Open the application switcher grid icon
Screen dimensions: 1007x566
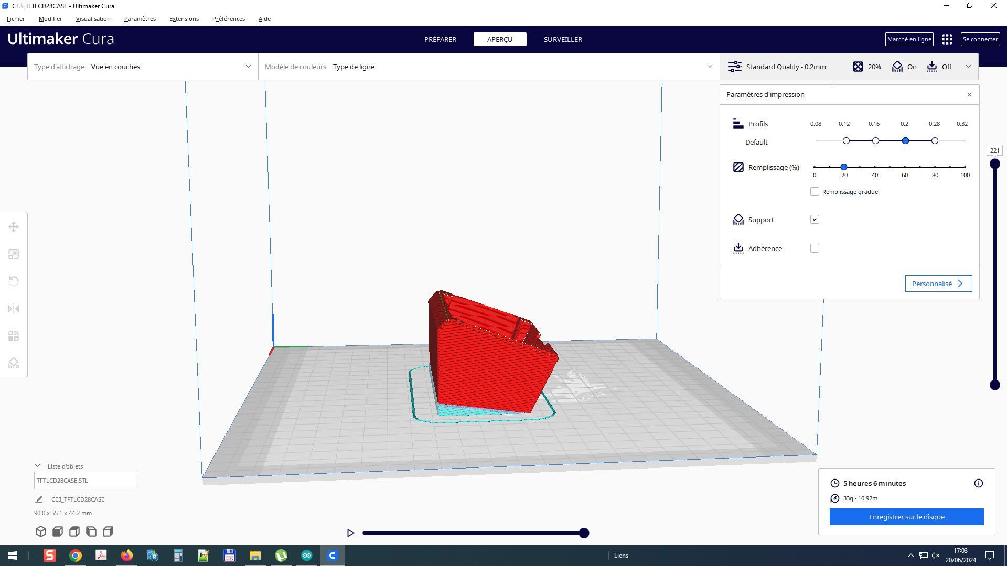pyautogui.click(x=947, y=39)
